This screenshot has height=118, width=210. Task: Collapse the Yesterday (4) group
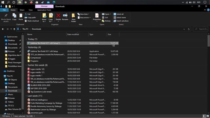pyautogui.click(x=26, y=47)
